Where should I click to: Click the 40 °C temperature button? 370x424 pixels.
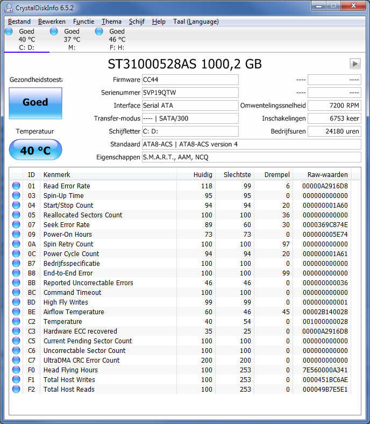(35, 150)
